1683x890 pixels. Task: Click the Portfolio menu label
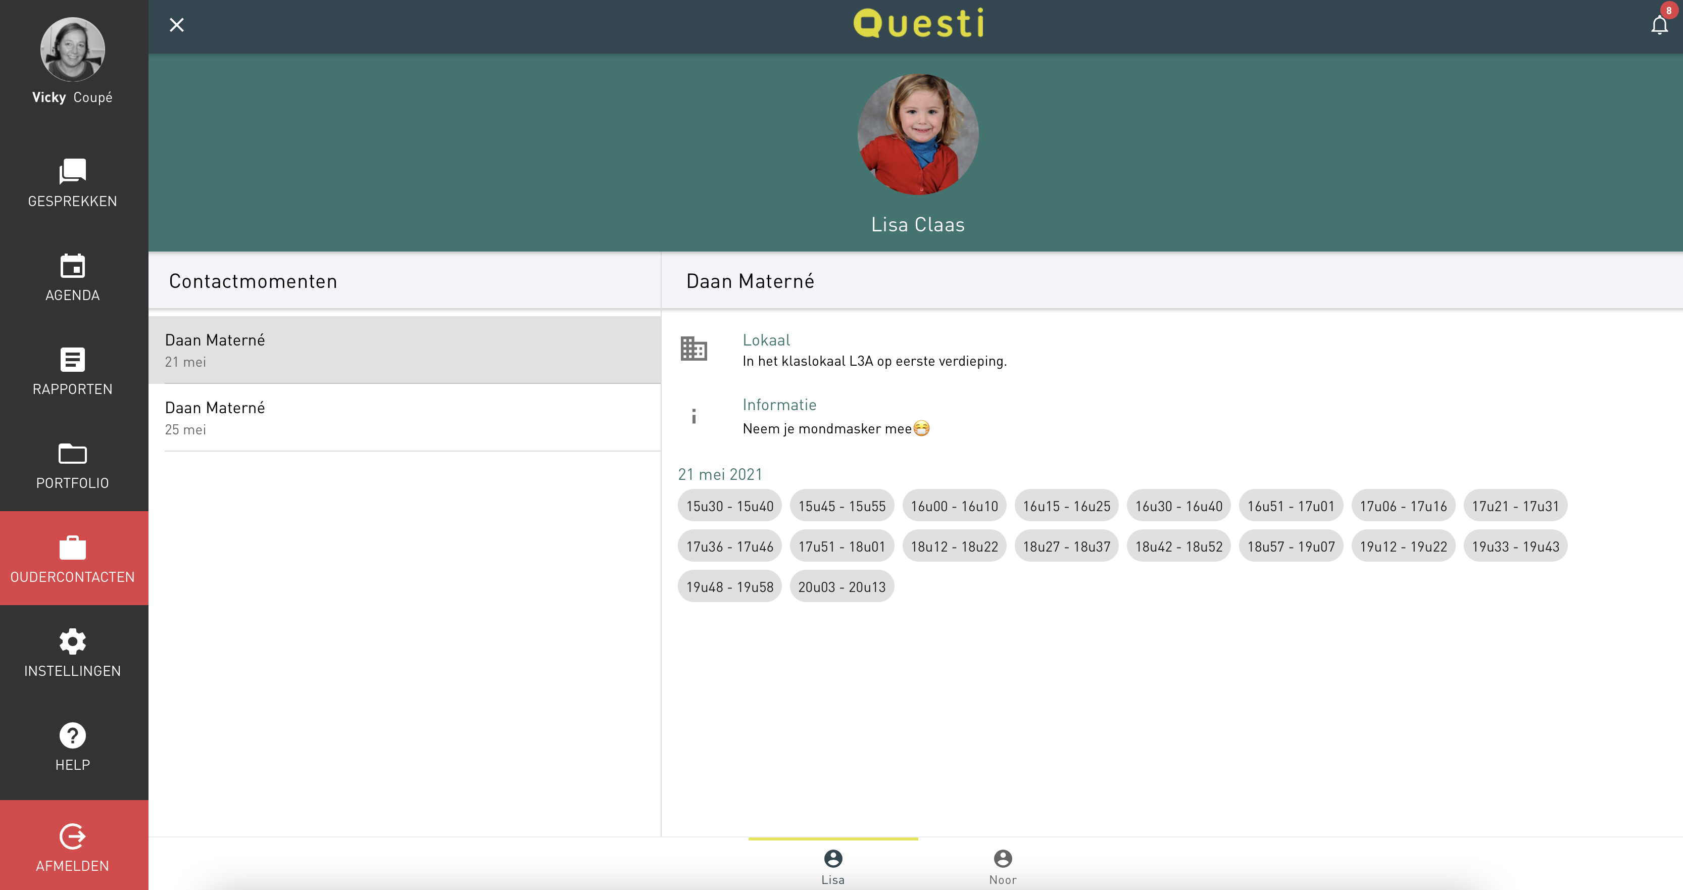(73, 483)
